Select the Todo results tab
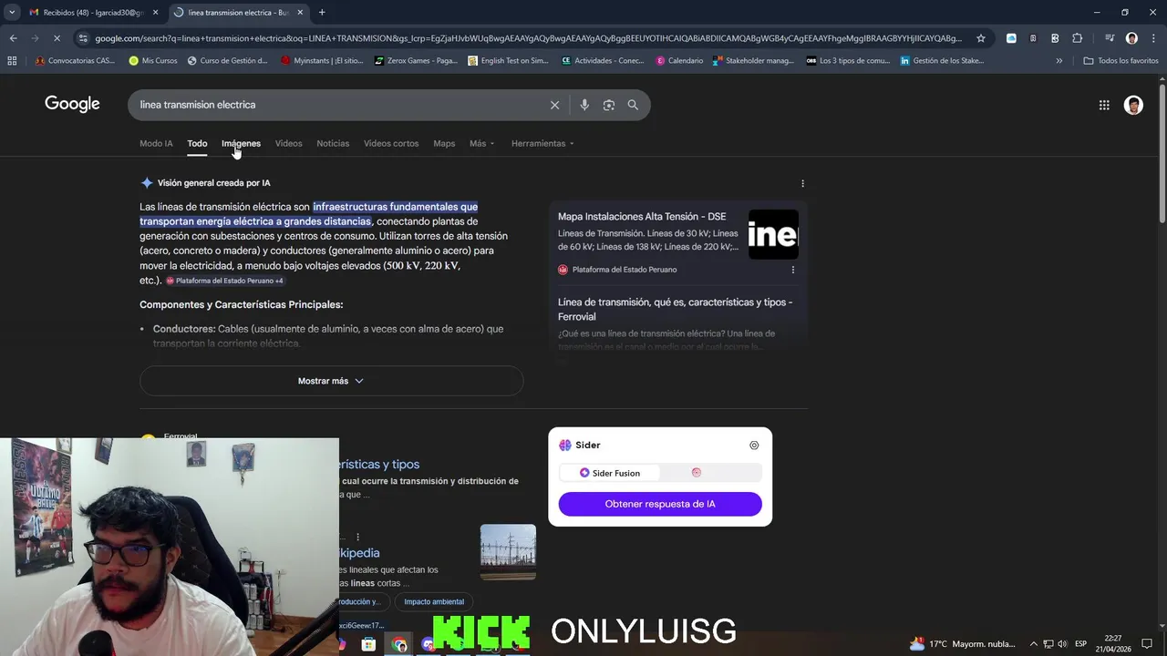This screenshot has width=1167, height=656. click(197, 144)
